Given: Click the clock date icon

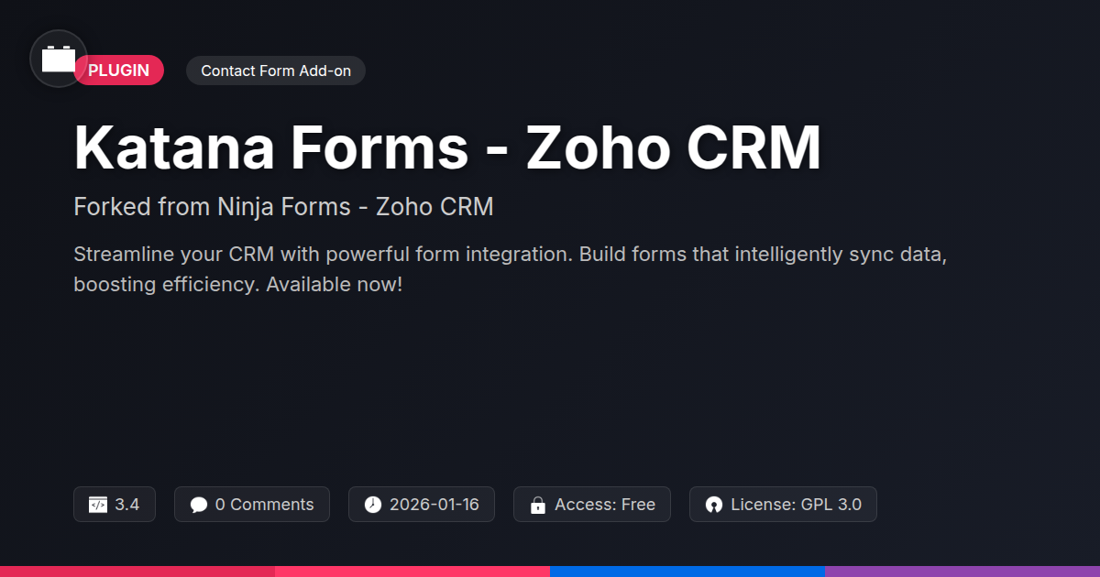Looking at the screenshot, I should tap(372, 505).
